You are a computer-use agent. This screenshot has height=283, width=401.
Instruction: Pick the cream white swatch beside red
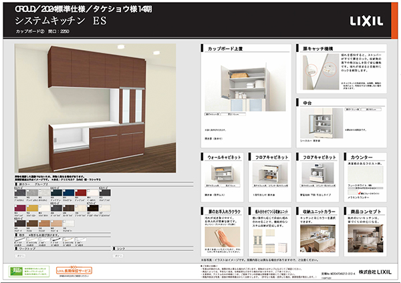click(x=93, y=193)
